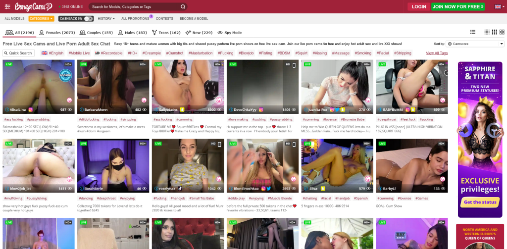Open the Contests menu item
The width and height of the screenshot is (507, 249).
(164, 19)
